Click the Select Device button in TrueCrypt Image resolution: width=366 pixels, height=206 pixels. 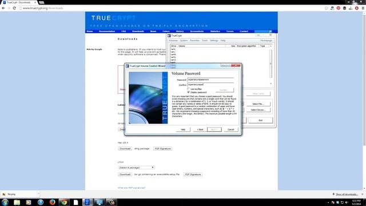[x=258, y=110]
